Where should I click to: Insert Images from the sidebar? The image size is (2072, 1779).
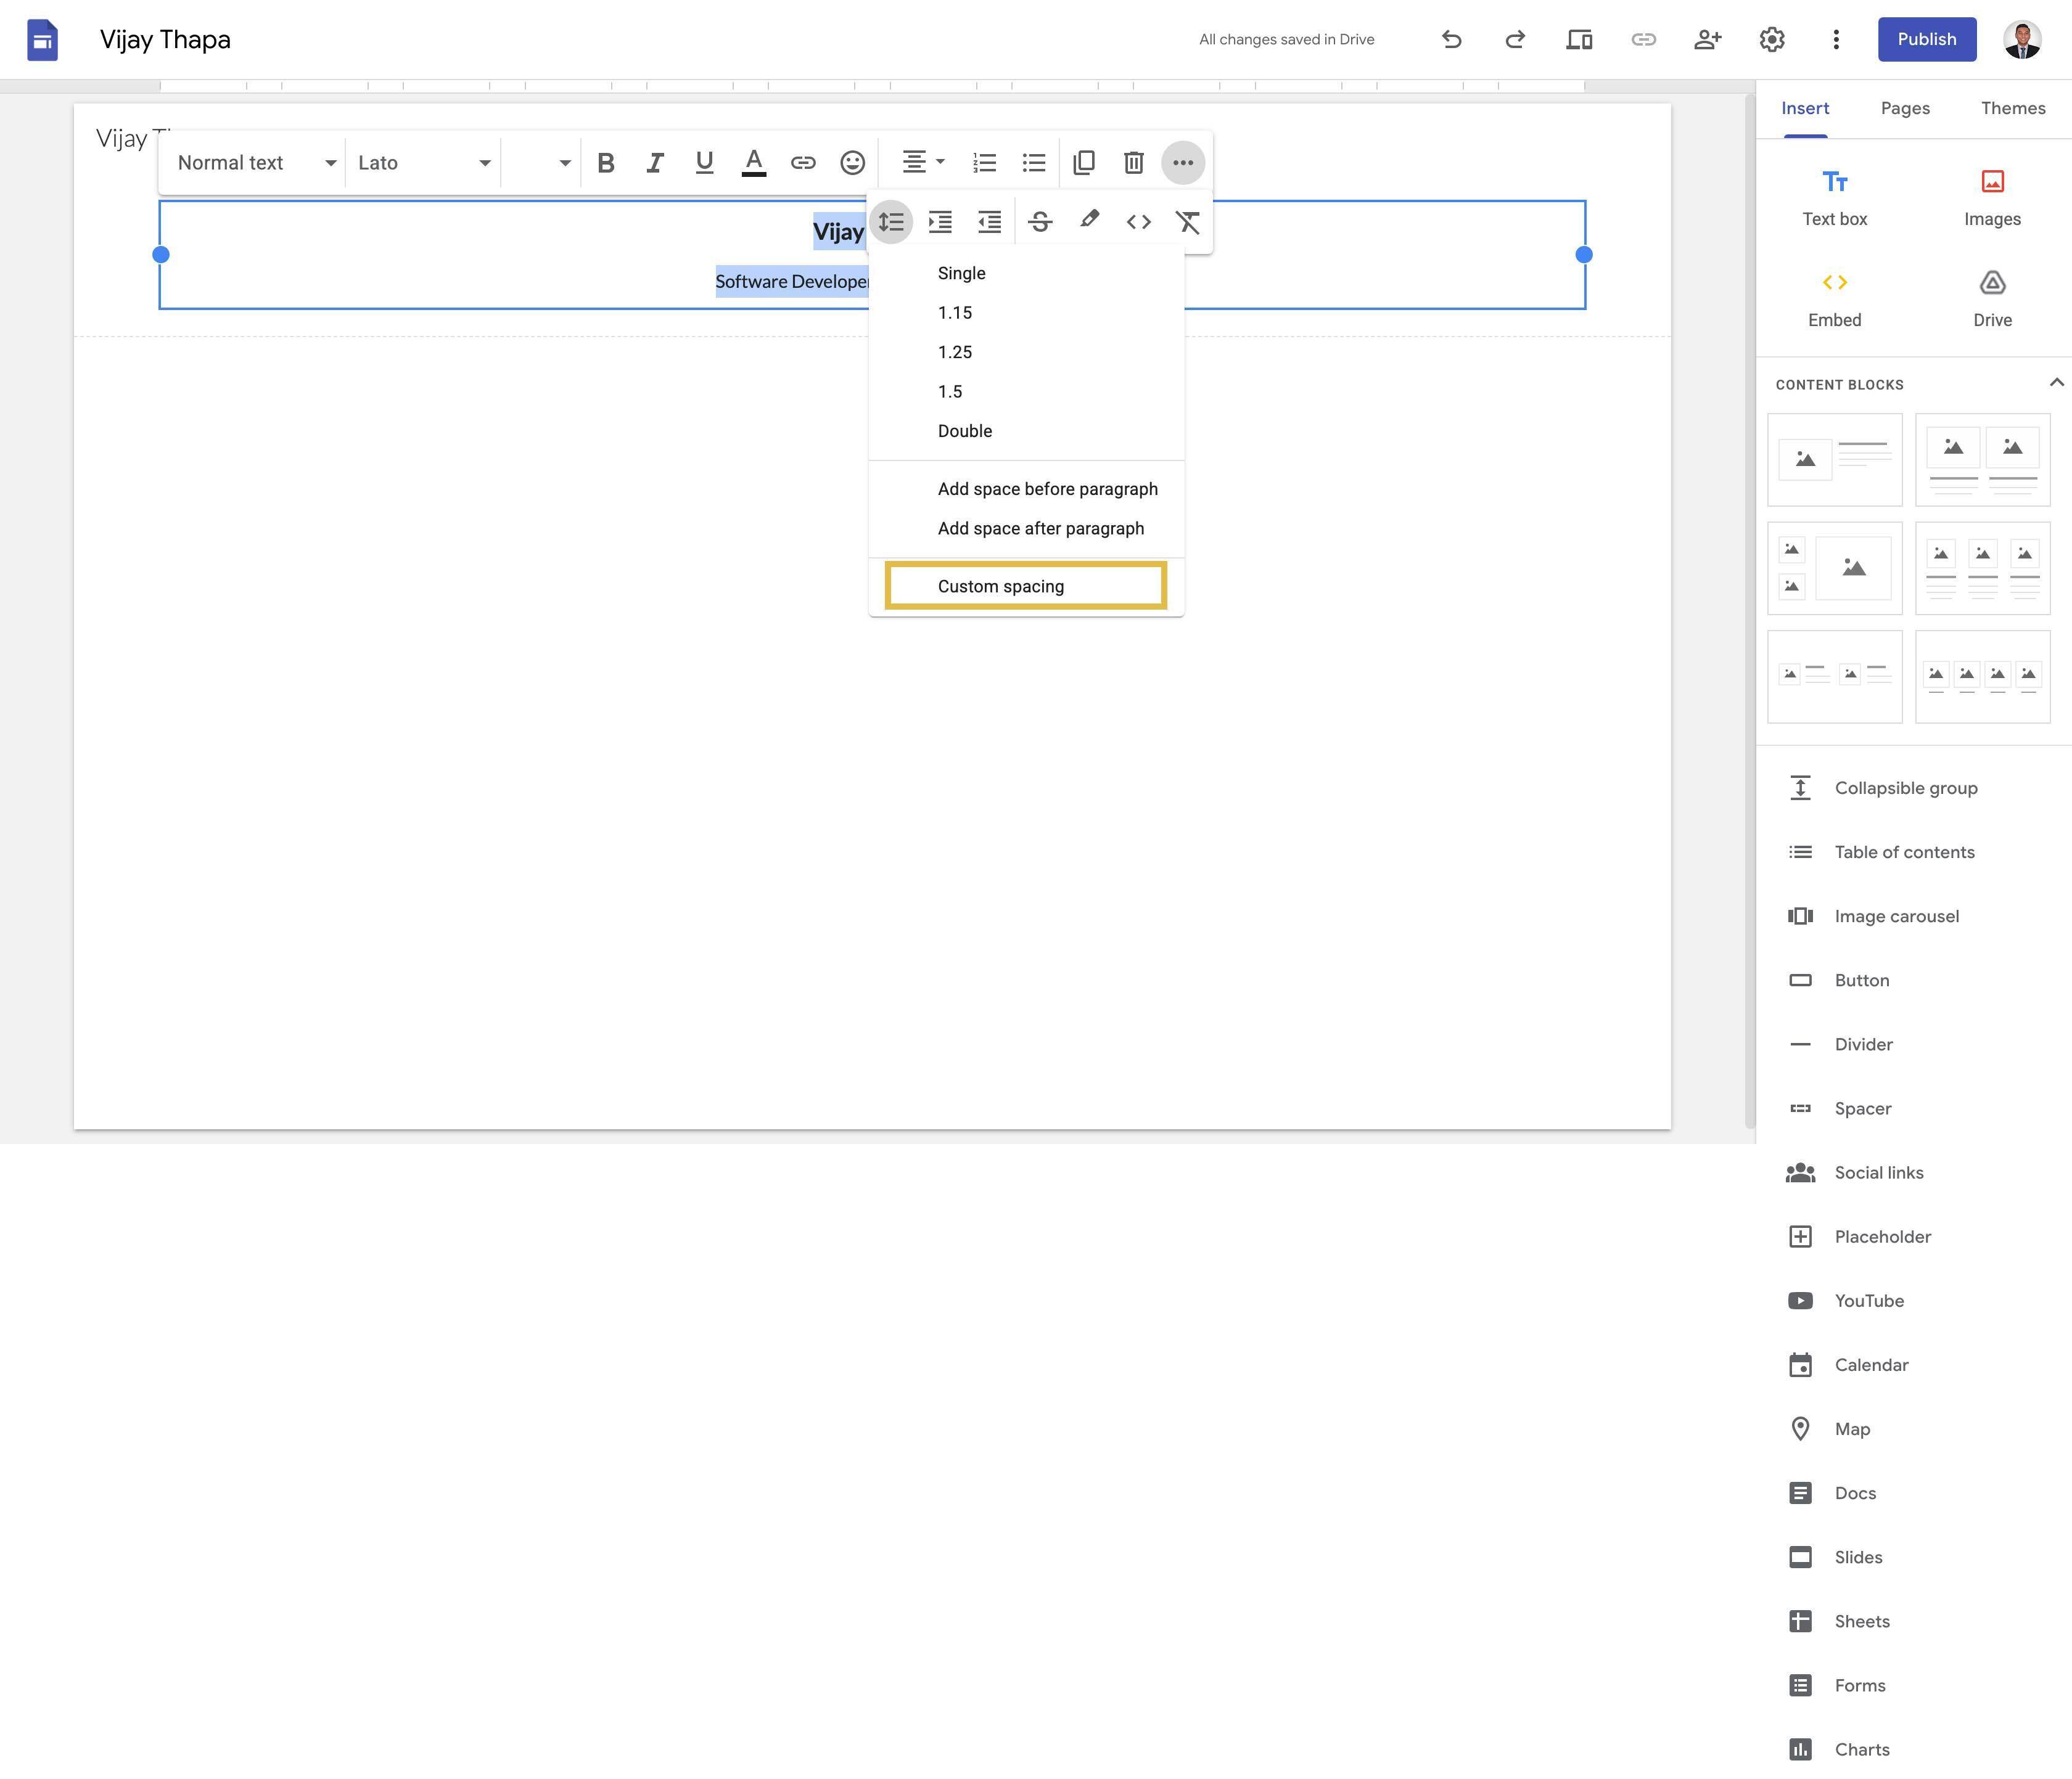pyautogui.click(x=1992, y=198)
